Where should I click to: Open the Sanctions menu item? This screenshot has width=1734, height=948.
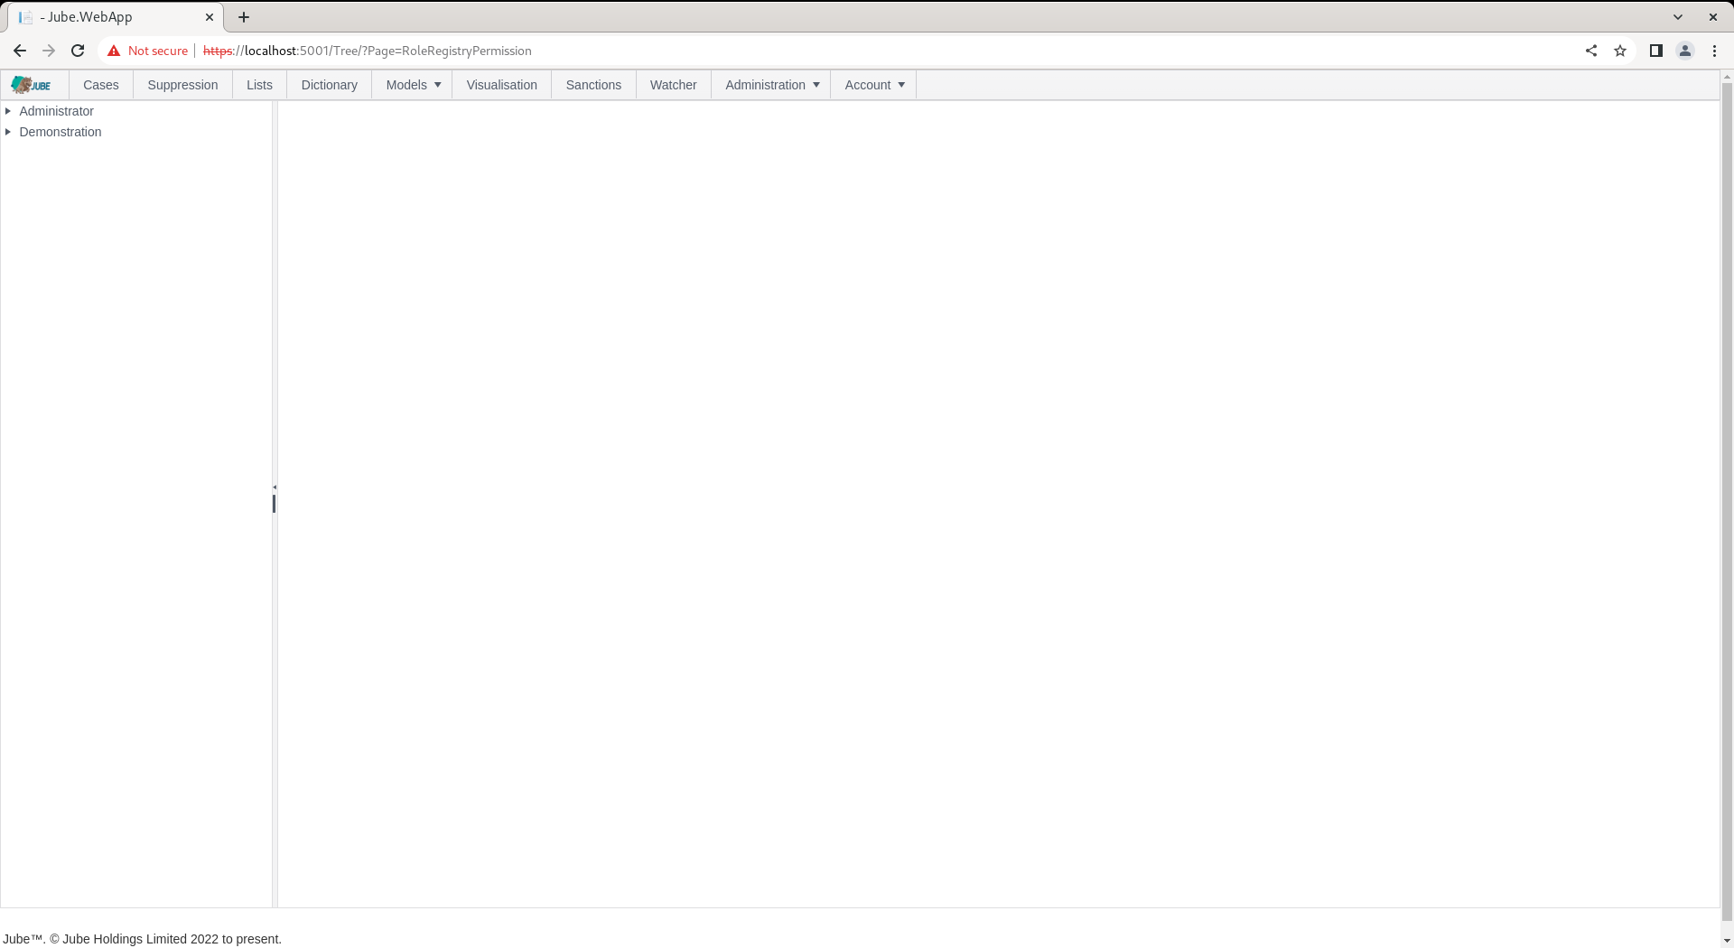[593, 85]
